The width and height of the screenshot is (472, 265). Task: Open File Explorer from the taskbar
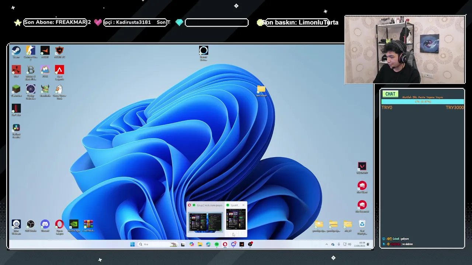pos(200,244)
